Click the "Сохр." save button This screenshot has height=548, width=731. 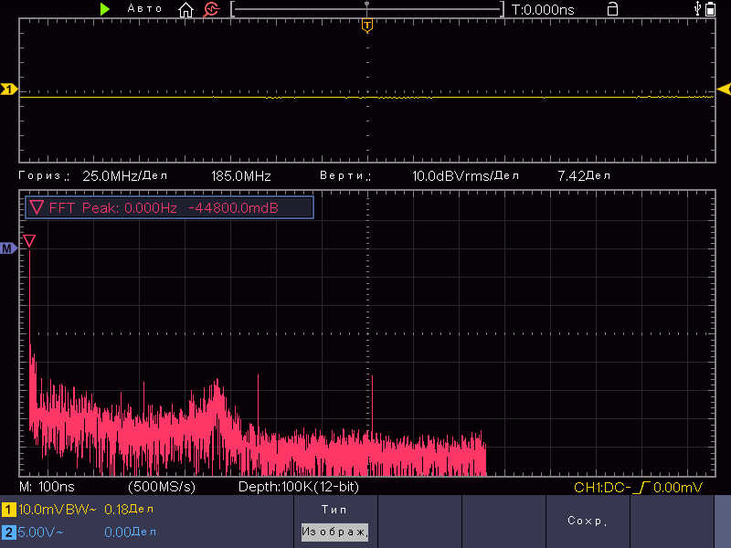(587, 521)
